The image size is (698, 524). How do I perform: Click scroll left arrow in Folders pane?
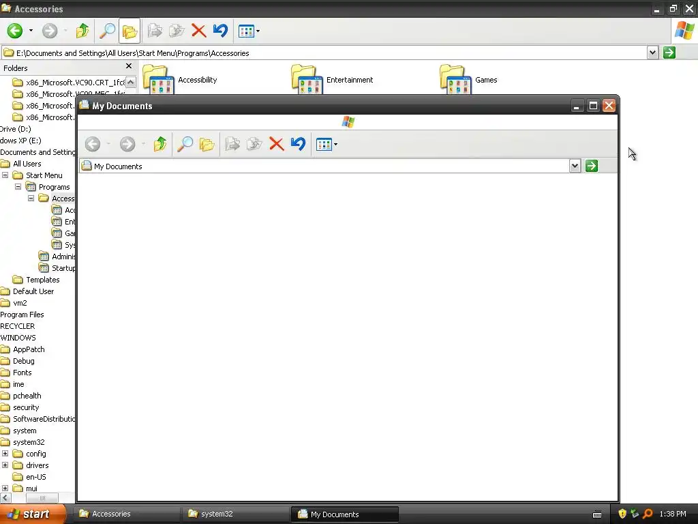[5, 497]
